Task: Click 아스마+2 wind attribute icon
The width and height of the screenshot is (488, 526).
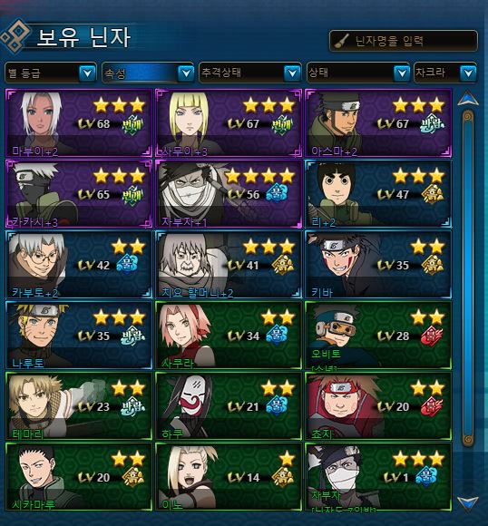Action: point(433,124)
